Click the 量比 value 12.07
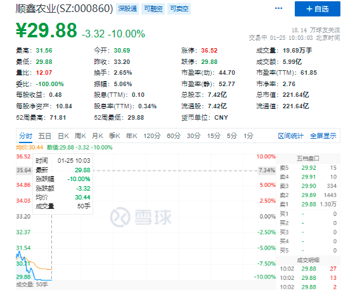Screen dimensions: 355x290 (44, 73)
